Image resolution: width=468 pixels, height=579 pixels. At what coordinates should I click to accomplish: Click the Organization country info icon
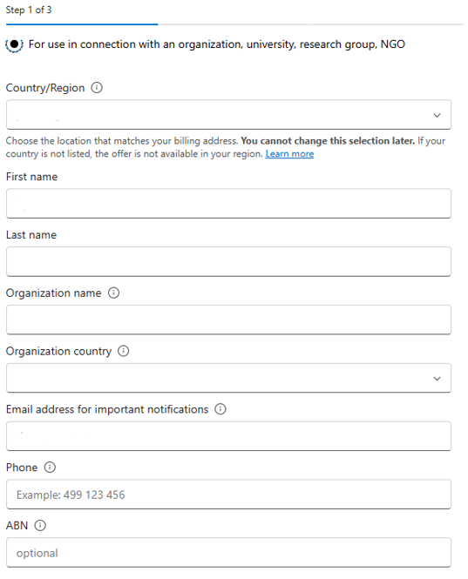[123, 351]
